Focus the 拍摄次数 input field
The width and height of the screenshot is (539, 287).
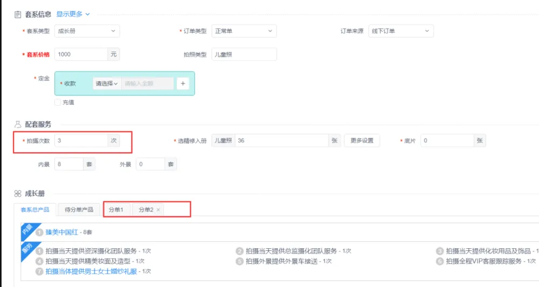pyautogui.click(x=81, y=141)
